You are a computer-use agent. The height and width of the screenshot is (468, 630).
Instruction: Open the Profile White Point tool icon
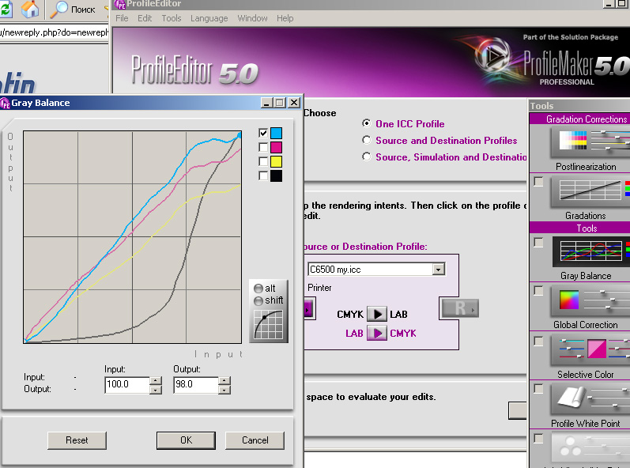590,399
